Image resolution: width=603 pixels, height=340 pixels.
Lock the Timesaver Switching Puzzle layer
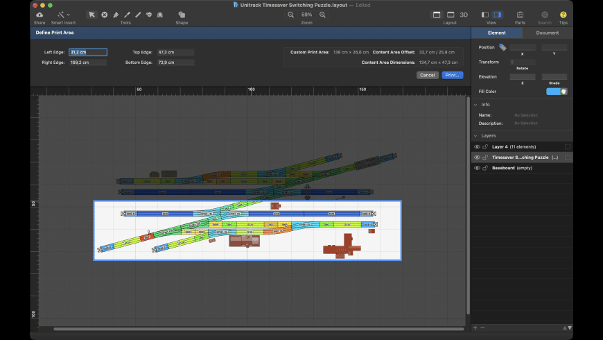click(x=485, y=157)
